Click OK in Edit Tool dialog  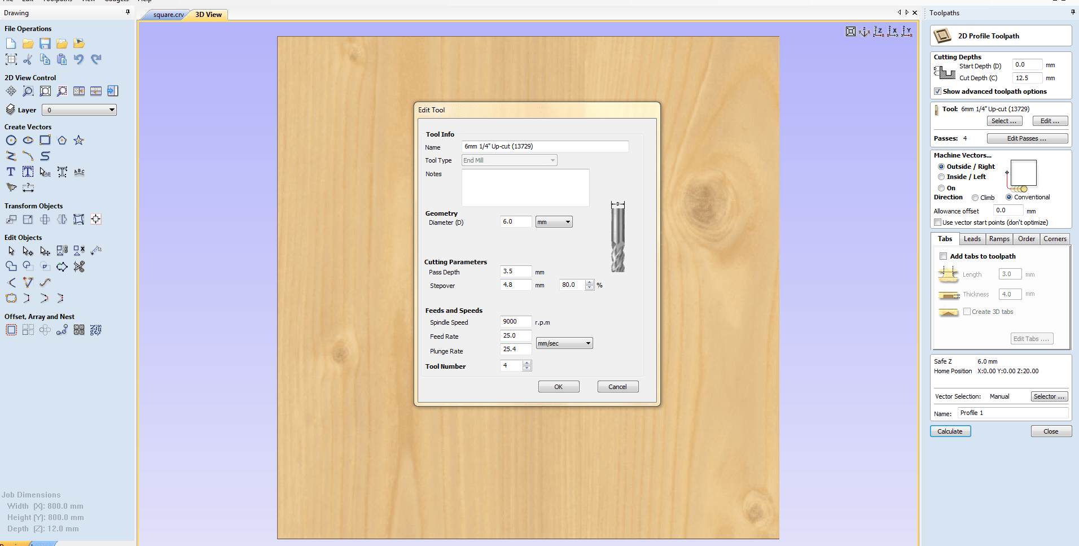click(x=558, y=387)
